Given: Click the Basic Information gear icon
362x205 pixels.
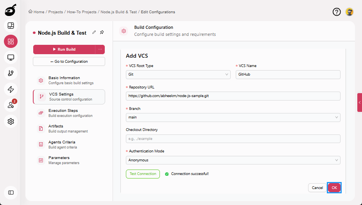Looking at the screenshot, I should (41, 80).
